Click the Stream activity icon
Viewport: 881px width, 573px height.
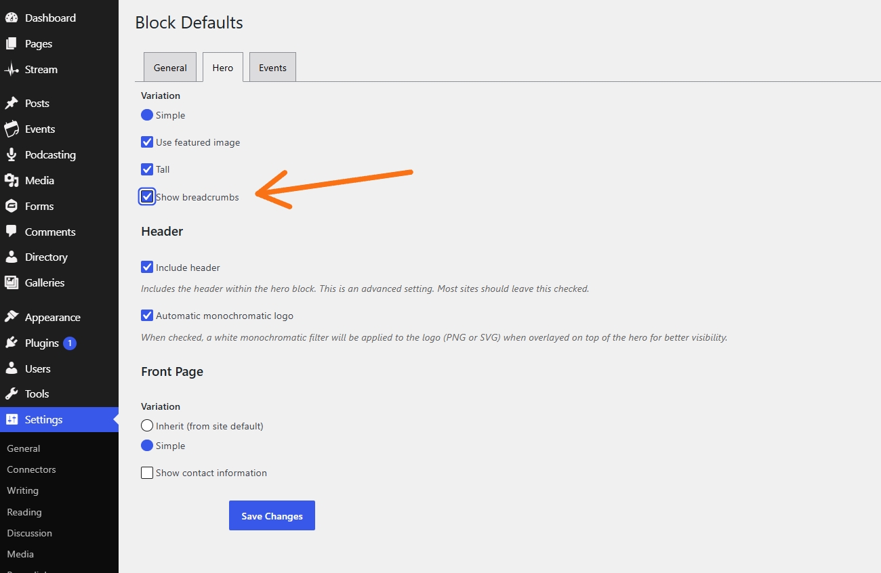coord(12,70)
